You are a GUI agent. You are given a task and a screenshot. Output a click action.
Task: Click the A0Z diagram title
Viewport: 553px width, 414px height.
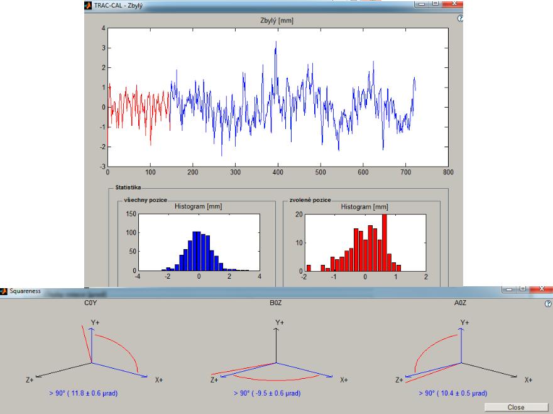[x=460, y=303]
